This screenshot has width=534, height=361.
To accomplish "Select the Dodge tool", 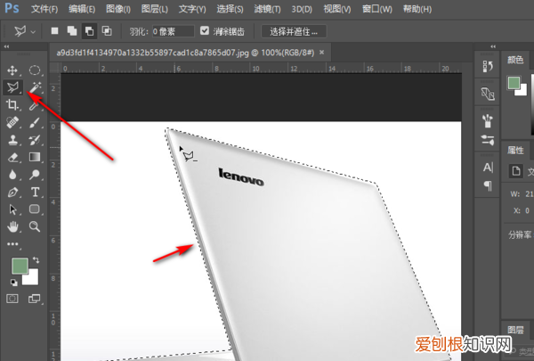I will click(x=35, y=175).
